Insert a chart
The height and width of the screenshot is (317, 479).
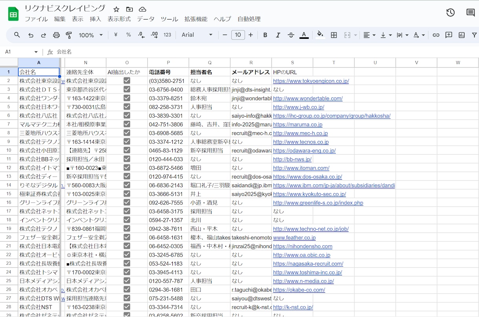point(462,35)
